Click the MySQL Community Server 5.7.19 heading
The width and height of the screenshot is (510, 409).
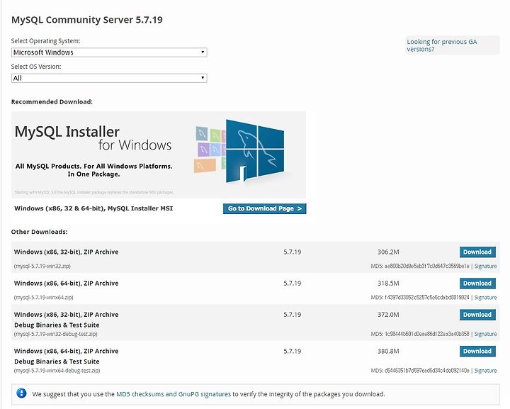(x=87, y=20)
